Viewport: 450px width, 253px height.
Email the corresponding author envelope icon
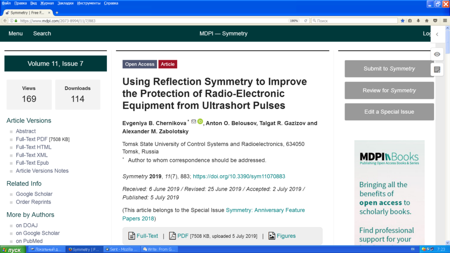pyautogui.click(x=194, y=122)
